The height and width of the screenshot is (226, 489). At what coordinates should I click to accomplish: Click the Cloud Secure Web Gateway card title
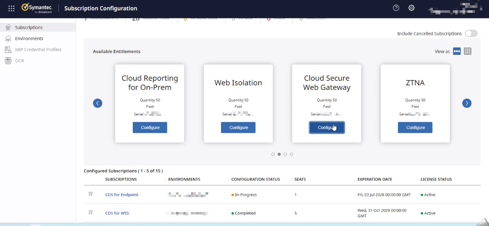(327, 82)
